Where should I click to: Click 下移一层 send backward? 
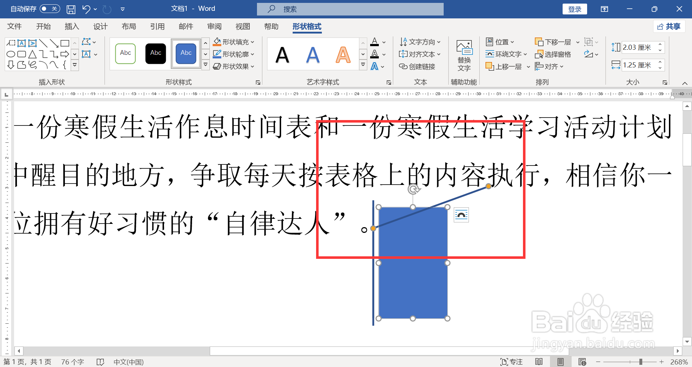point(553,42)
